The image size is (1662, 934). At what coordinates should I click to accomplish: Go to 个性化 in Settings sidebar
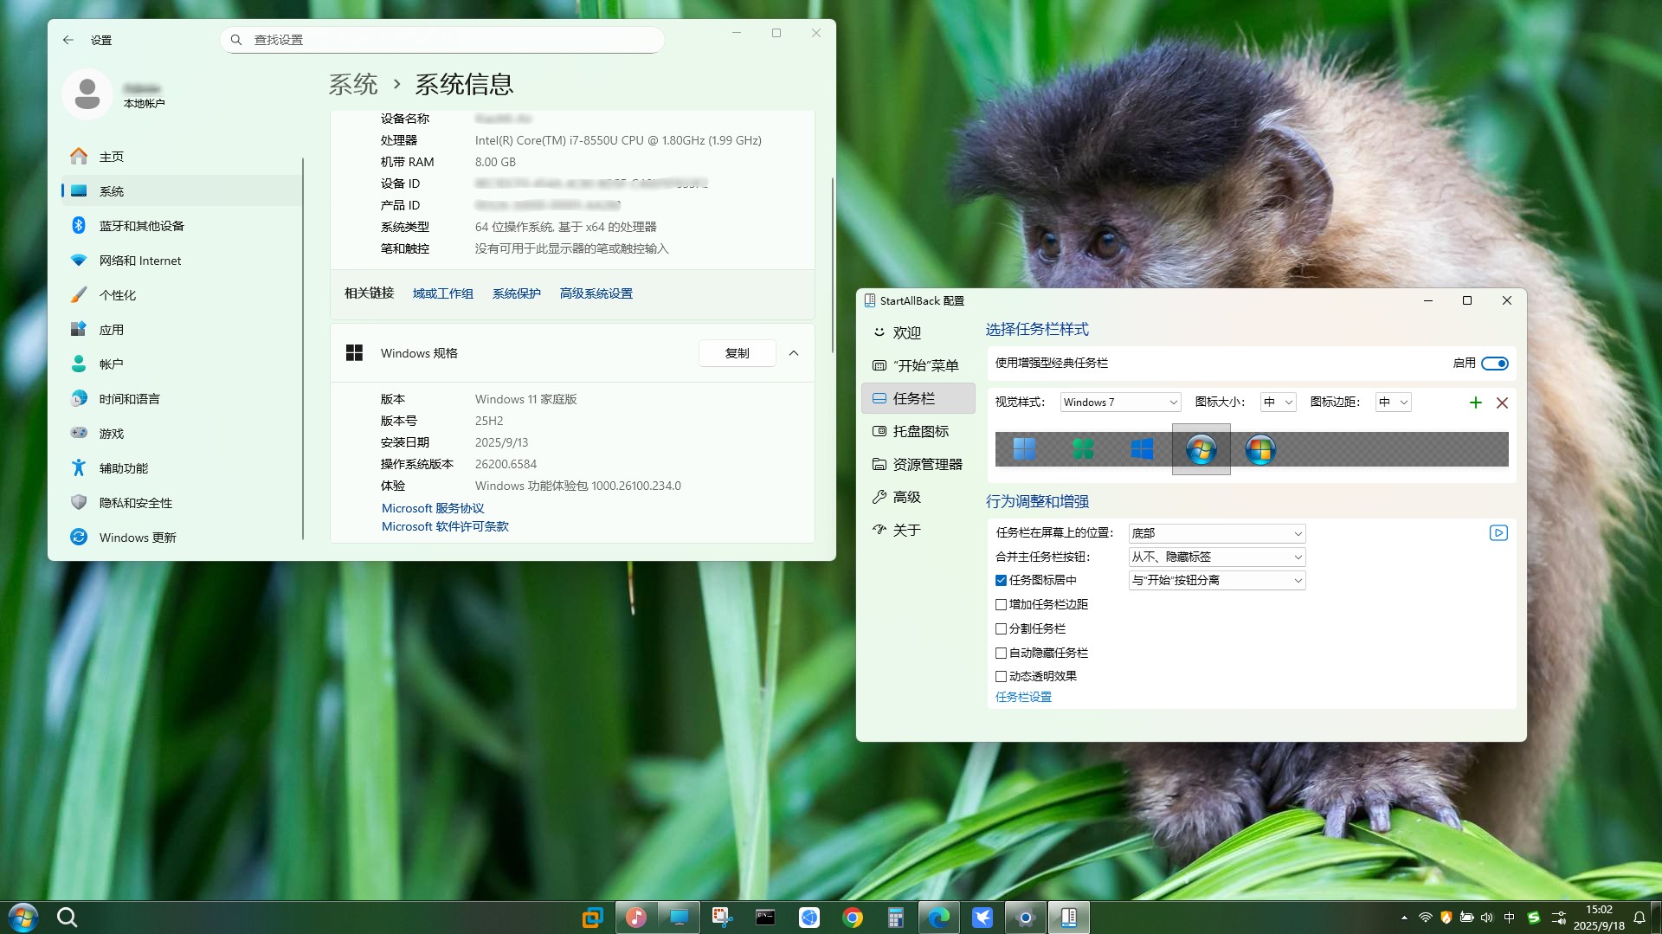(x=182, y=295)
